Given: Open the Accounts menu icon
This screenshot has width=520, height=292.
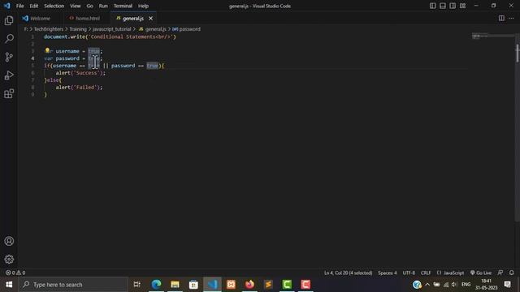Looking at the screenshot, I should 9,241.
